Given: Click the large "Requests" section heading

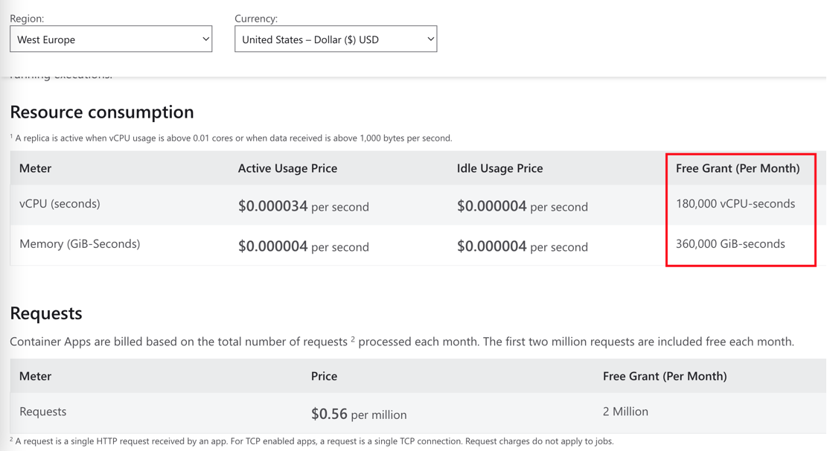Looking at the screenshot, I should pyautogui.click(x=46, y=313).
